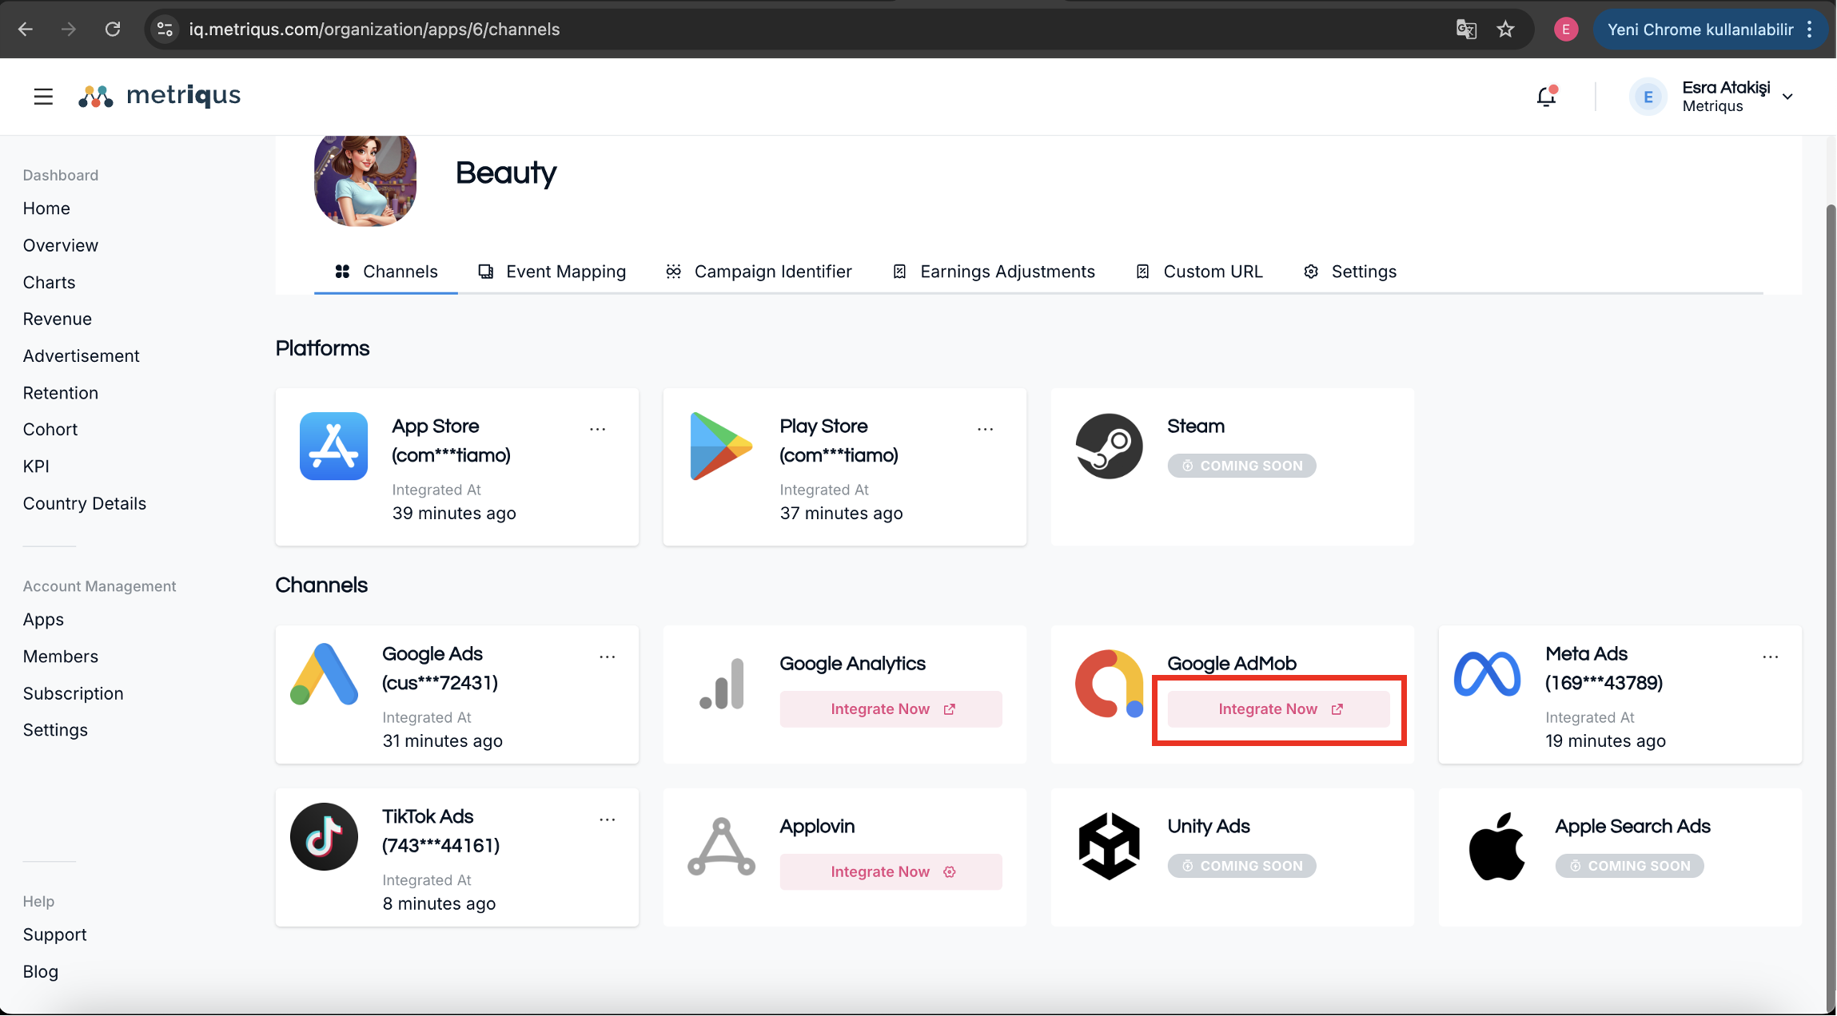Image resolution: width=1837 pixels, height=1016 pixels.
Task: View site information icon in address bar
Action: 165,30
